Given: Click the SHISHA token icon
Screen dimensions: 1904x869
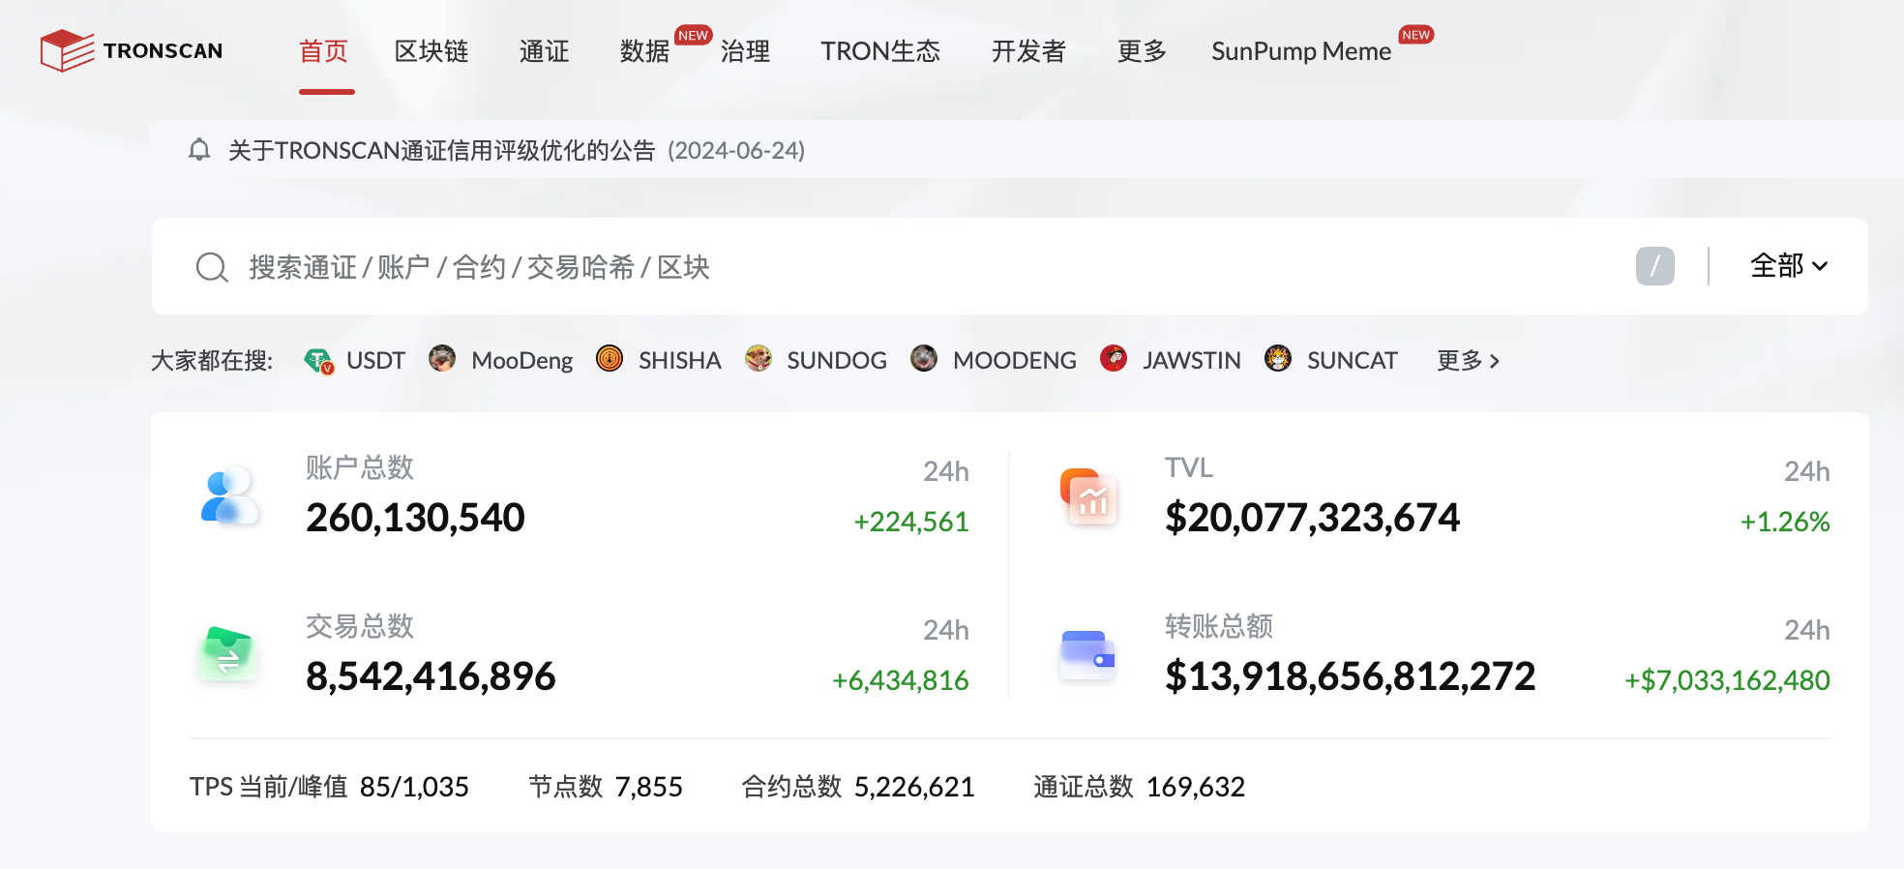Looking at the screenshot, I should (x=610, y=359).
